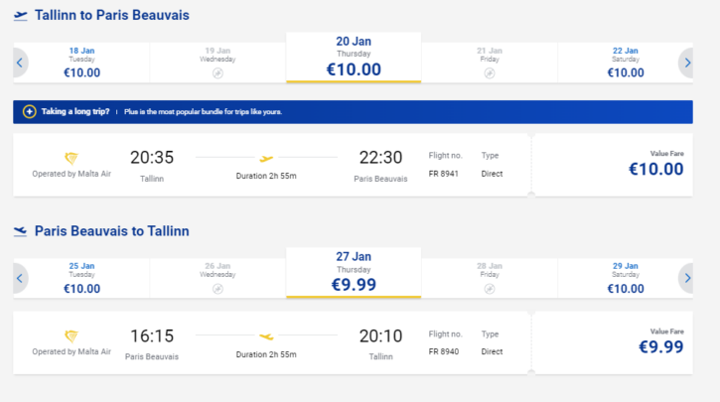This screenshot has width=720, height=402.
Task: Click the departing plane icon beside Tallinn to Paris Beauvais
Action: [x=21, y=16]
